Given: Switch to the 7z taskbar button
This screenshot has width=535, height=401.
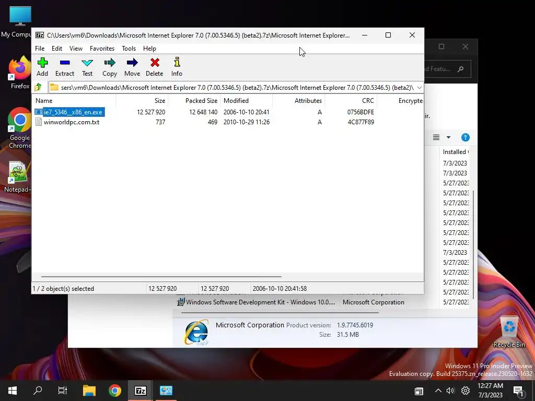Looking at the screenshot, I should coord(140,391).
